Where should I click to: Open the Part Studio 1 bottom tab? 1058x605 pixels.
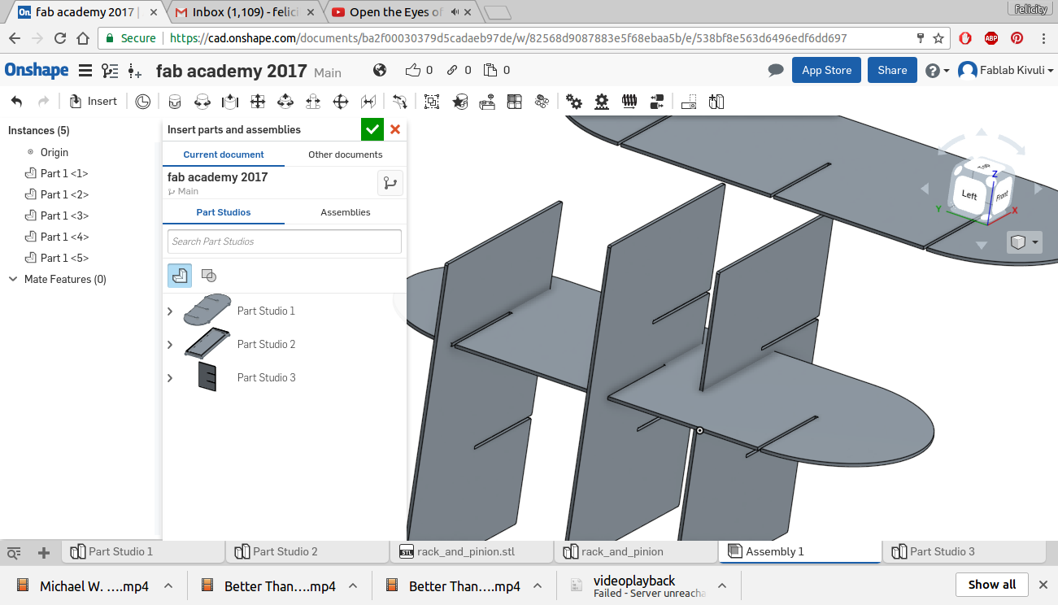(143, 552)
